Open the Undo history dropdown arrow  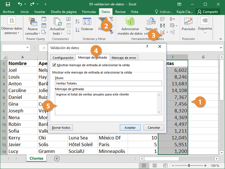point(25,4)
